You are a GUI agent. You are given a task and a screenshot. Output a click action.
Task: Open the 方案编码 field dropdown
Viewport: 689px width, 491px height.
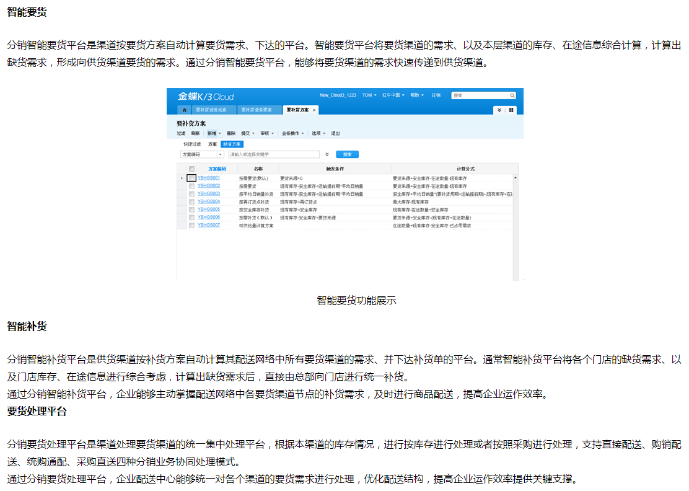point(221,154)
